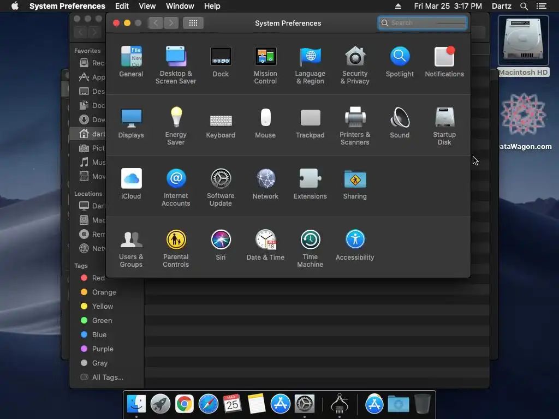The height and width of the screenshot is (419, 559).
Task: Select the Purple tag in Finder sidebar
Action: [97, 349]
